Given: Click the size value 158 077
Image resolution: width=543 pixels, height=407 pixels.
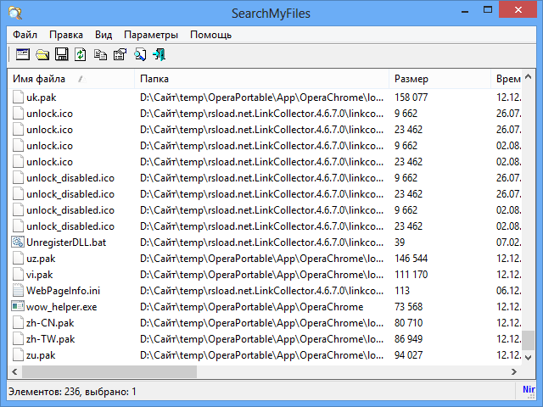Looking at the screenshot, I should pyautogui.click(x=411, y=98).
